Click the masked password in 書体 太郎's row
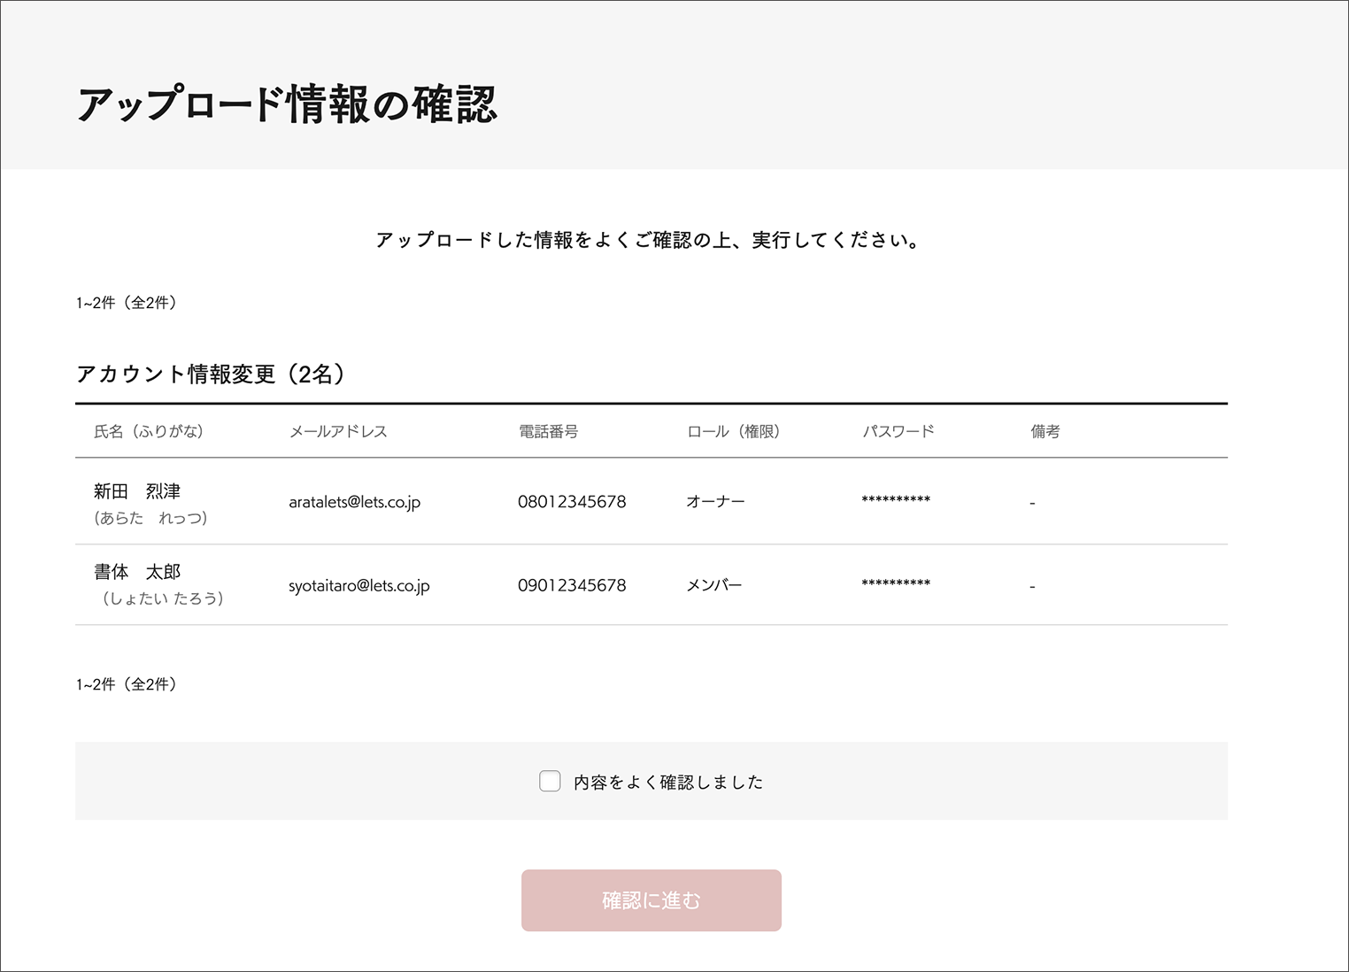 pyautogui.click(x=896, y=584)
